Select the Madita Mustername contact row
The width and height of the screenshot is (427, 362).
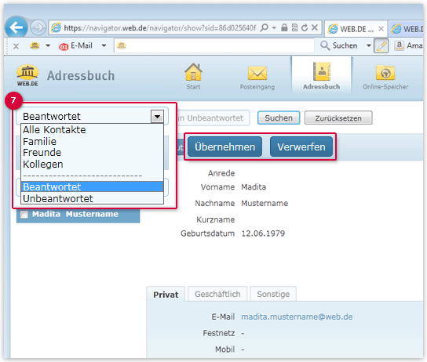point(78,215)
